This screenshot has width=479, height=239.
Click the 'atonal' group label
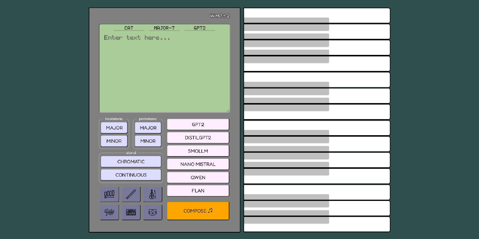[x=131, y=153]
